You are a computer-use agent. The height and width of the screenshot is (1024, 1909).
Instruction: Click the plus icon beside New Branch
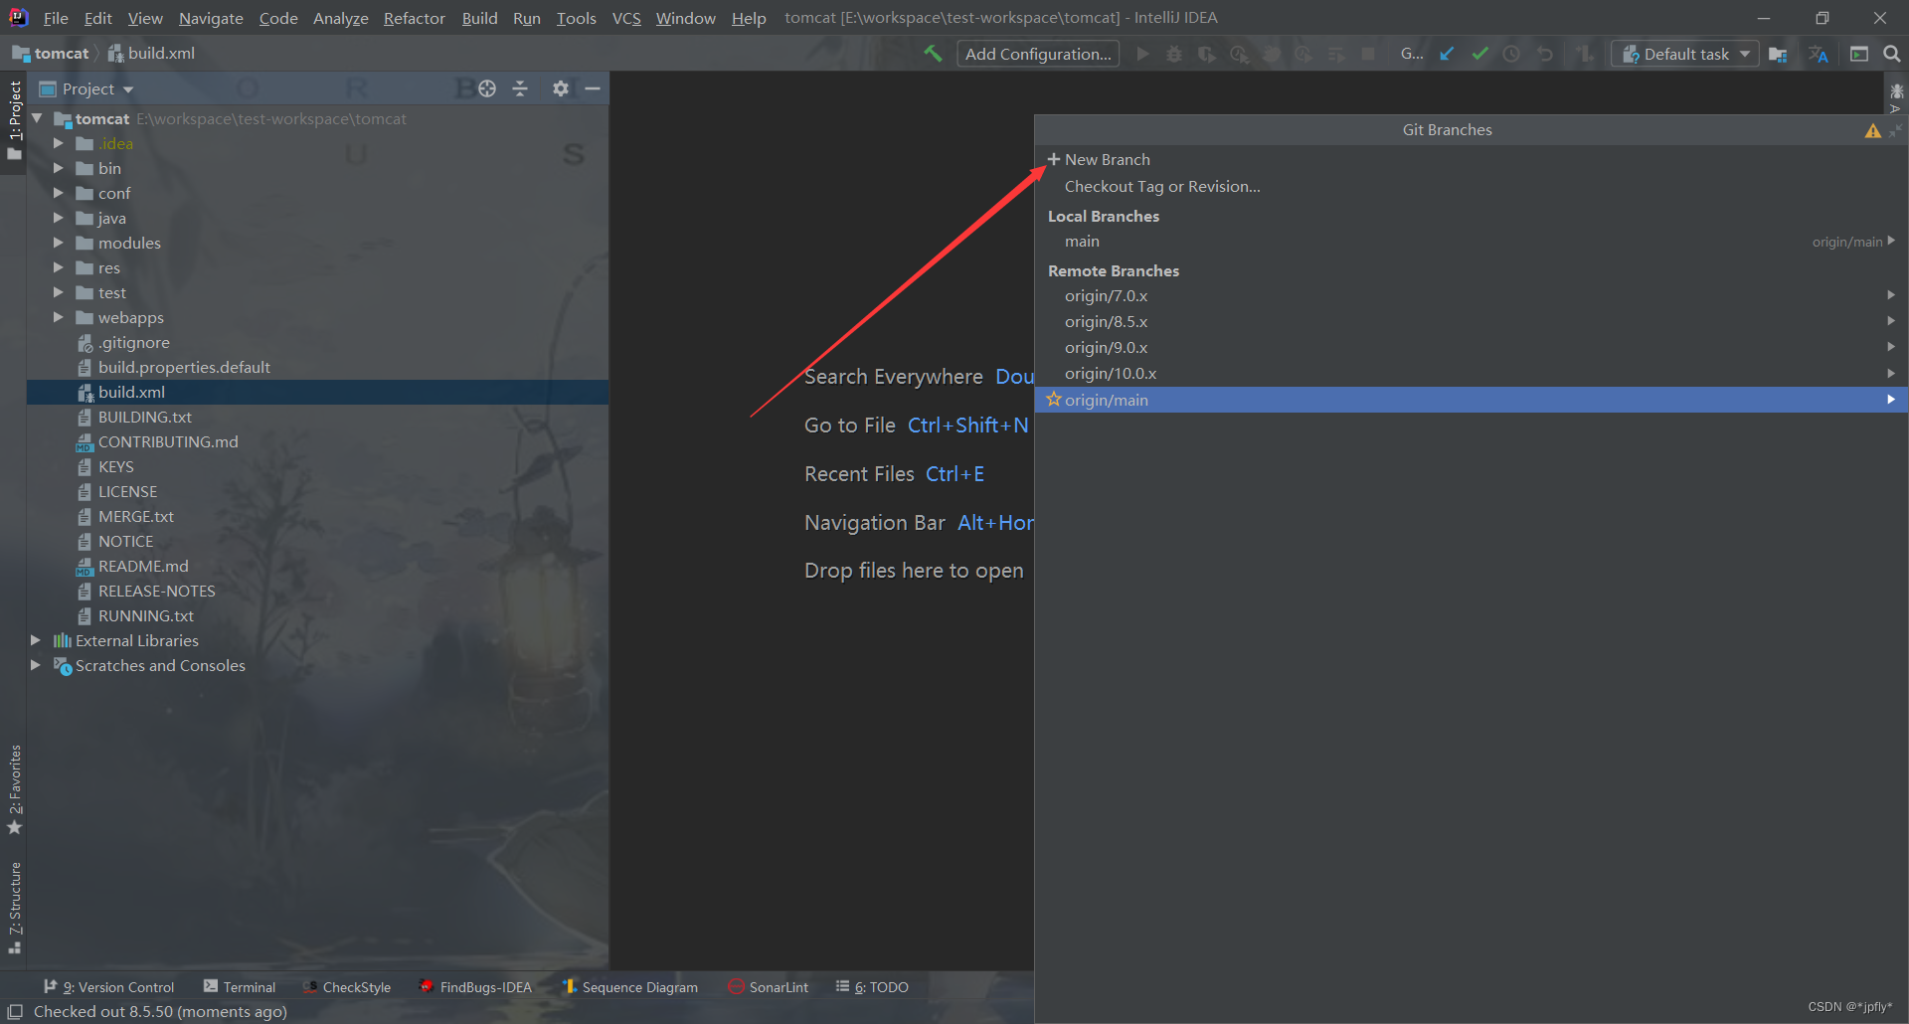(x=1054, y=159)
